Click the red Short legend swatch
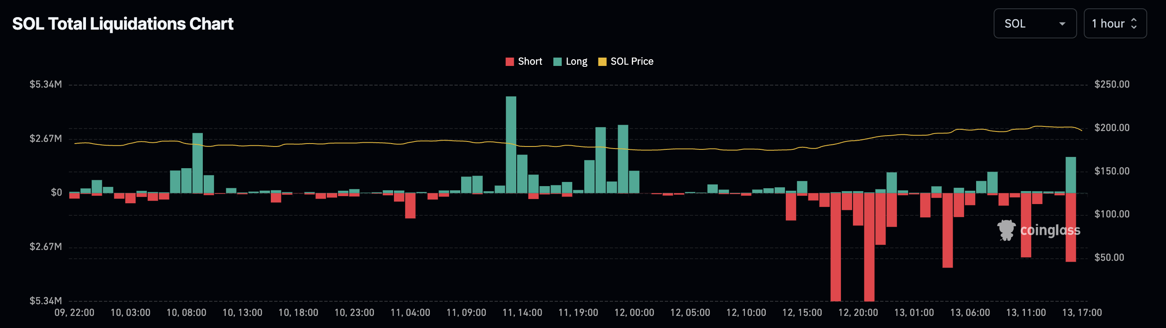 tap(510, 62)
